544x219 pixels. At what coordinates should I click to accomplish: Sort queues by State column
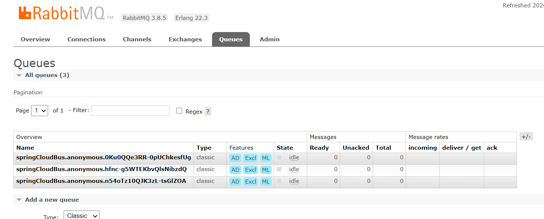tap(285, 148)
